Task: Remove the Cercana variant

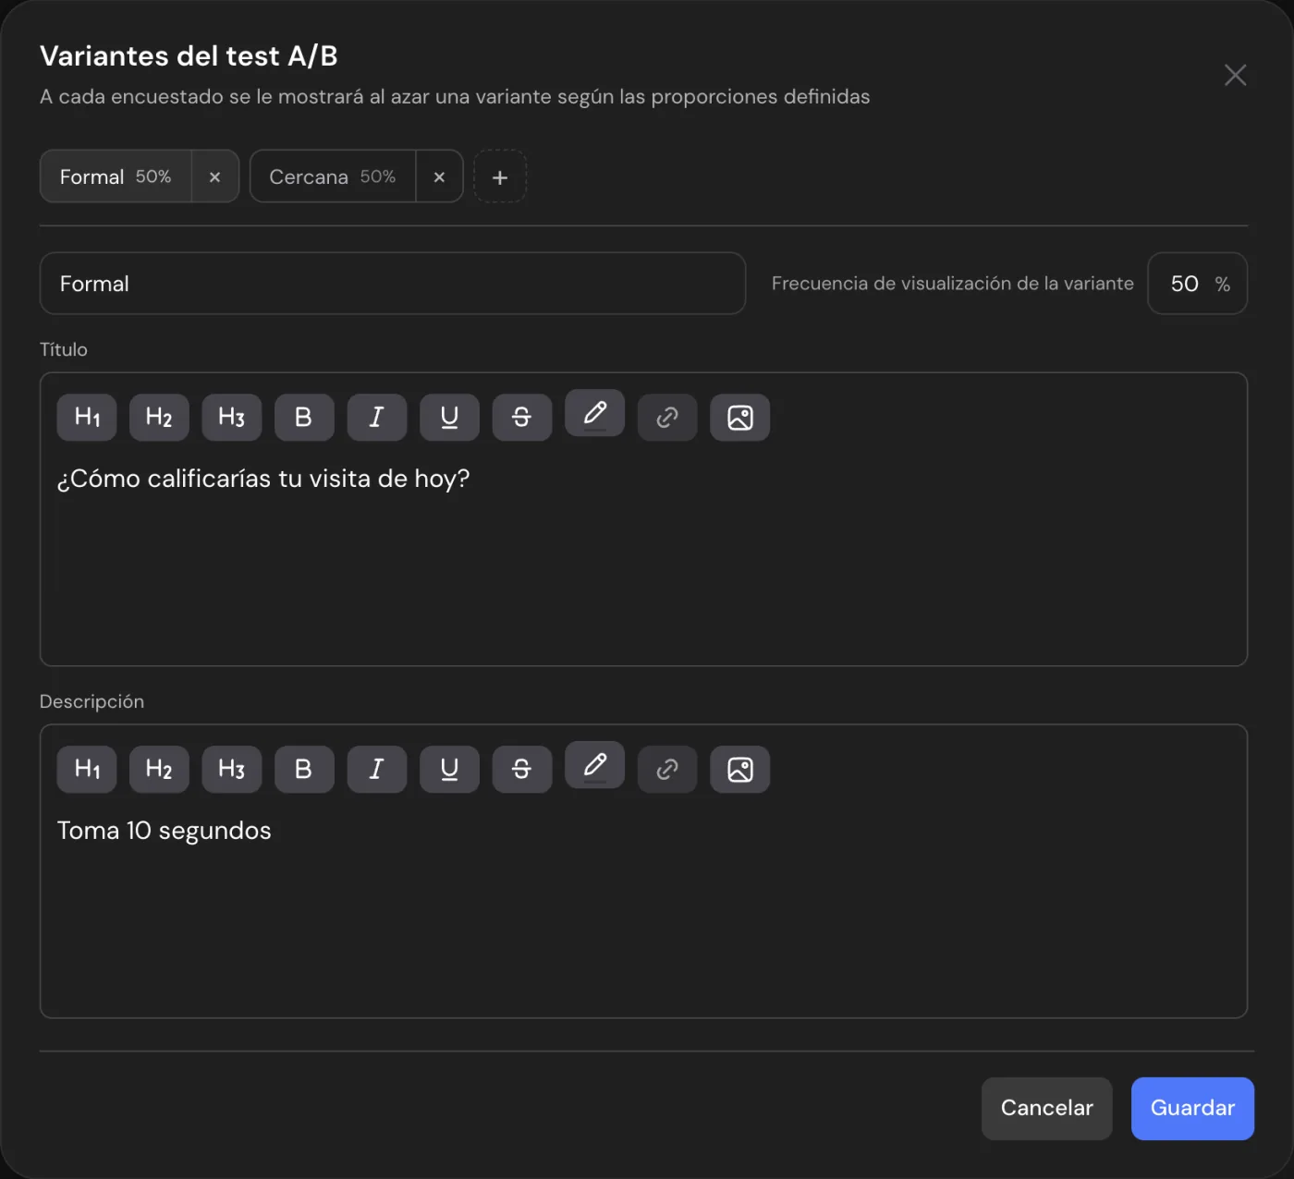Action: tap(439, 176)
